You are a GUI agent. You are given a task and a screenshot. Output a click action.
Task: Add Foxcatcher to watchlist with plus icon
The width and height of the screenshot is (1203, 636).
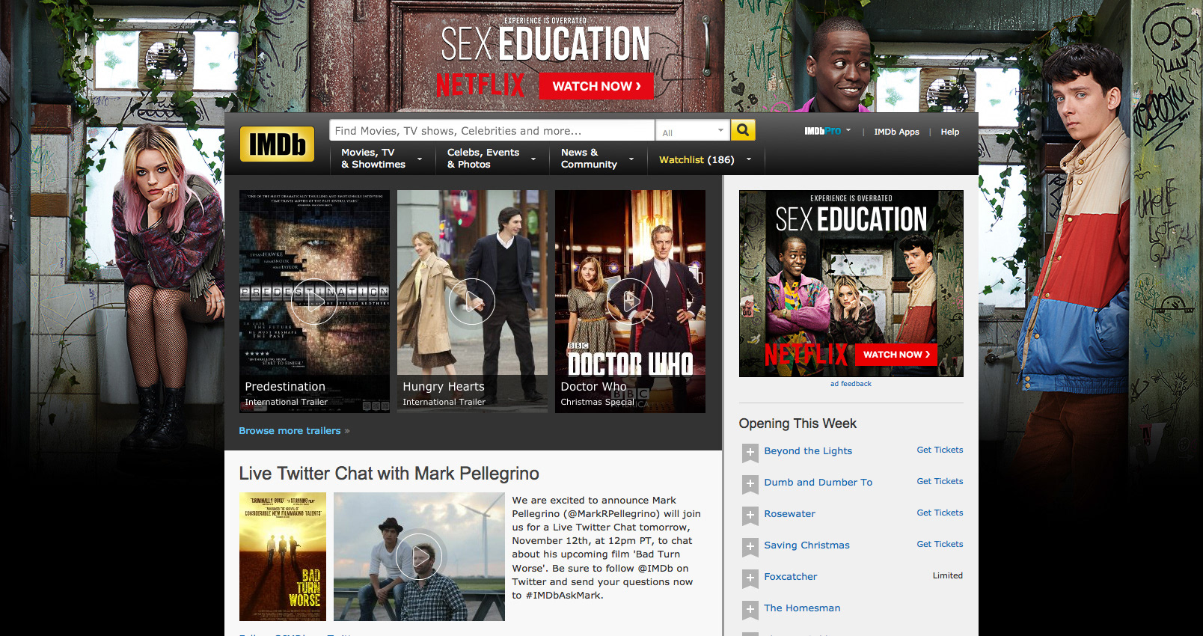[x=750, y=578]
